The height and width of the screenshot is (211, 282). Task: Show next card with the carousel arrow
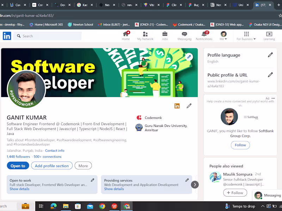[x=195, y=185]
